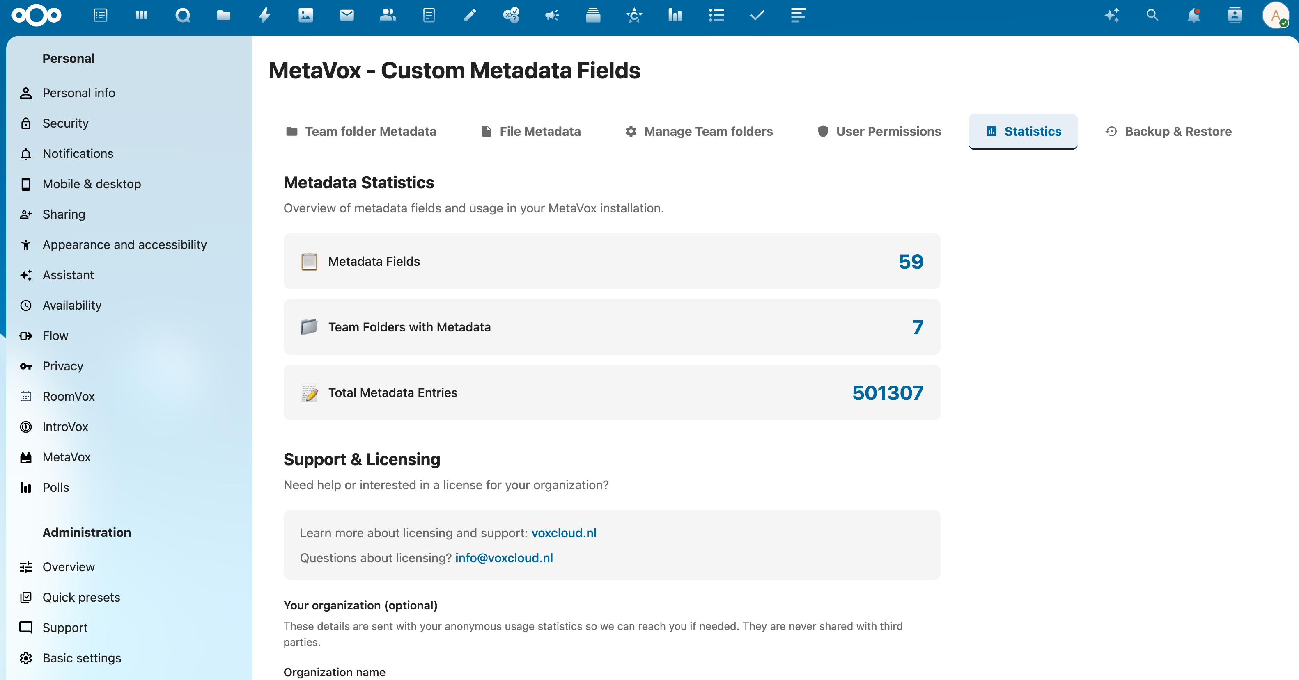Open the bar chart app icon in top bar
Image resolution: width=1299 pixels, height=680 pixels.
(675, 15)
